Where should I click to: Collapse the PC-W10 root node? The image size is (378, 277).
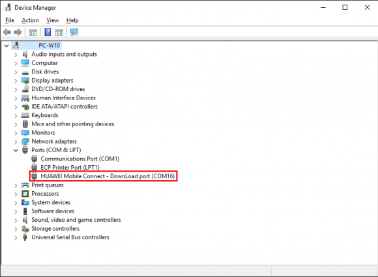(x=7, y=46)
